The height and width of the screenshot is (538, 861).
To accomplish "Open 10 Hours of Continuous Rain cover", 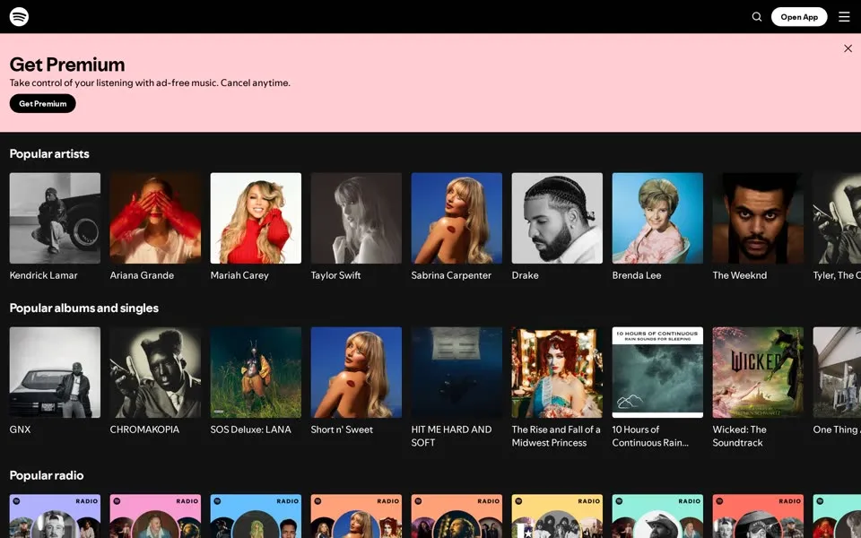I will [x=657, y=372].
